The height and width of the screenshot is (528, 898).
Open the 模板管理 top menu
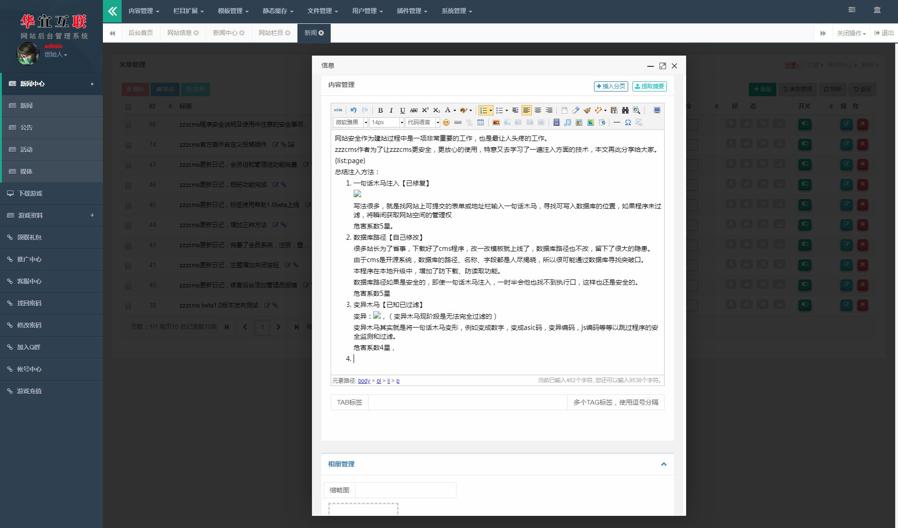(x=233, y=11)
